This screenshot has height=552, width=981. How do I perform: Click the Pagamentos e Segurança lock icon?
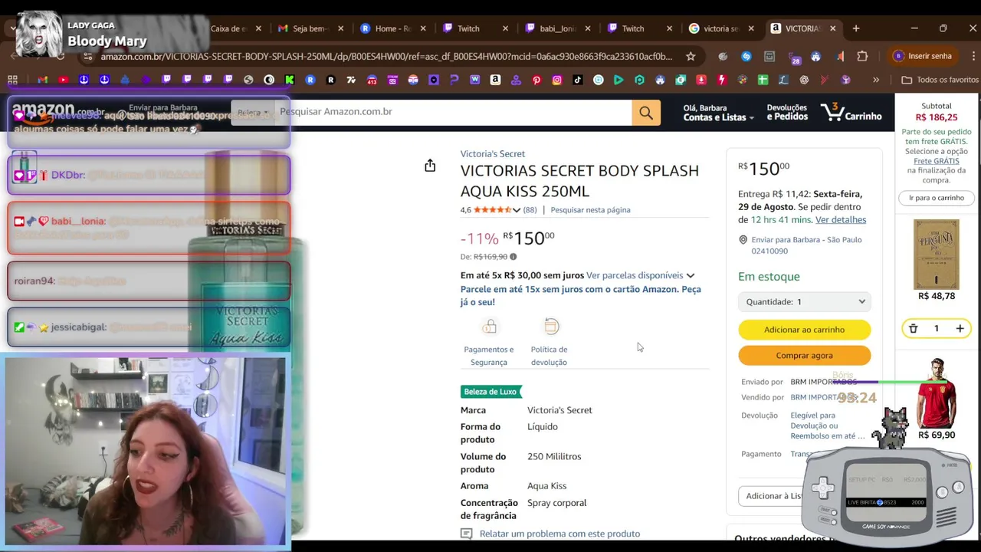(489, 327)
